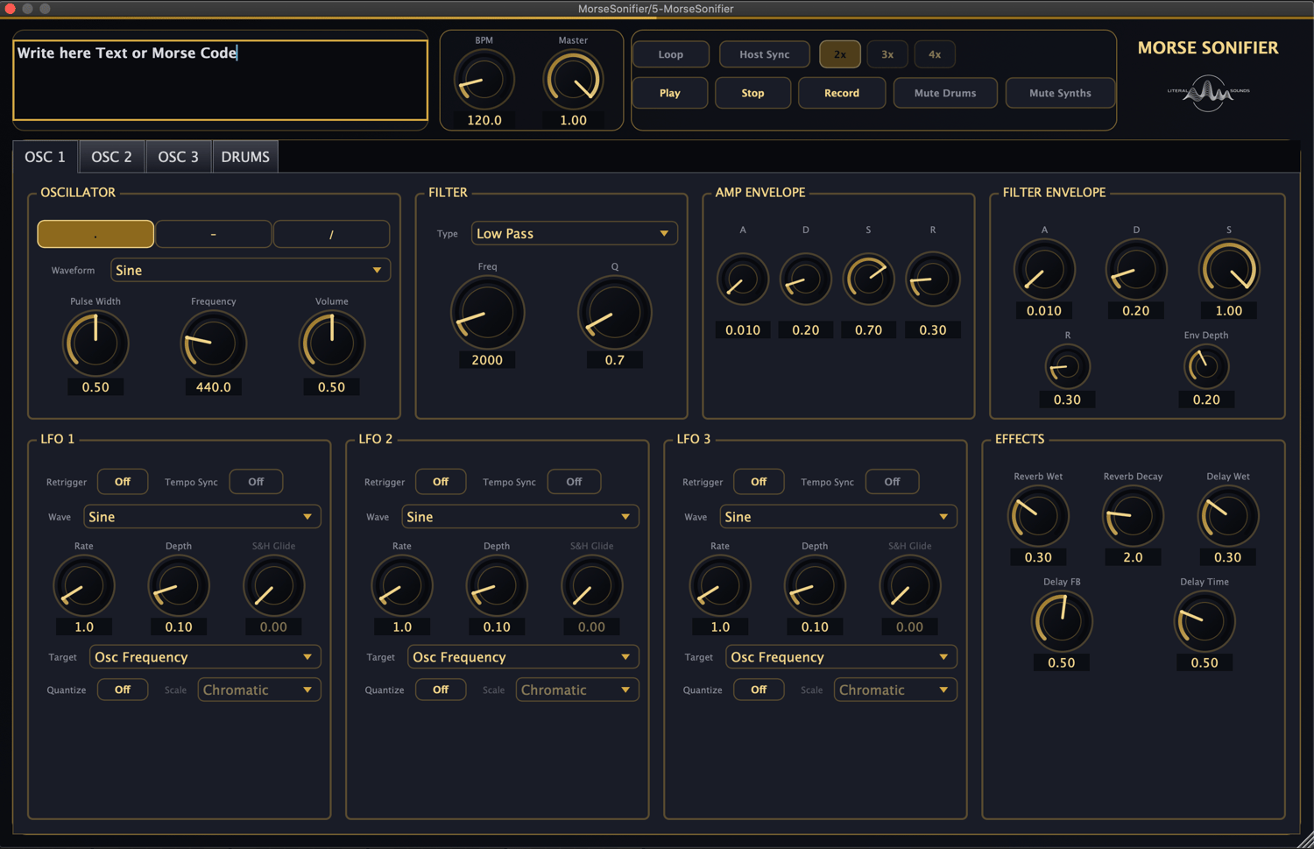
Task: Click the LFO 3 S&H Glide knob
Action: pyautogui.click(x=909, y=586)
